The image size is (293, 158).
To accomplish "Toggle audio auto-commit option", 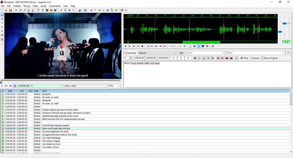I will (x=190, y=46).
